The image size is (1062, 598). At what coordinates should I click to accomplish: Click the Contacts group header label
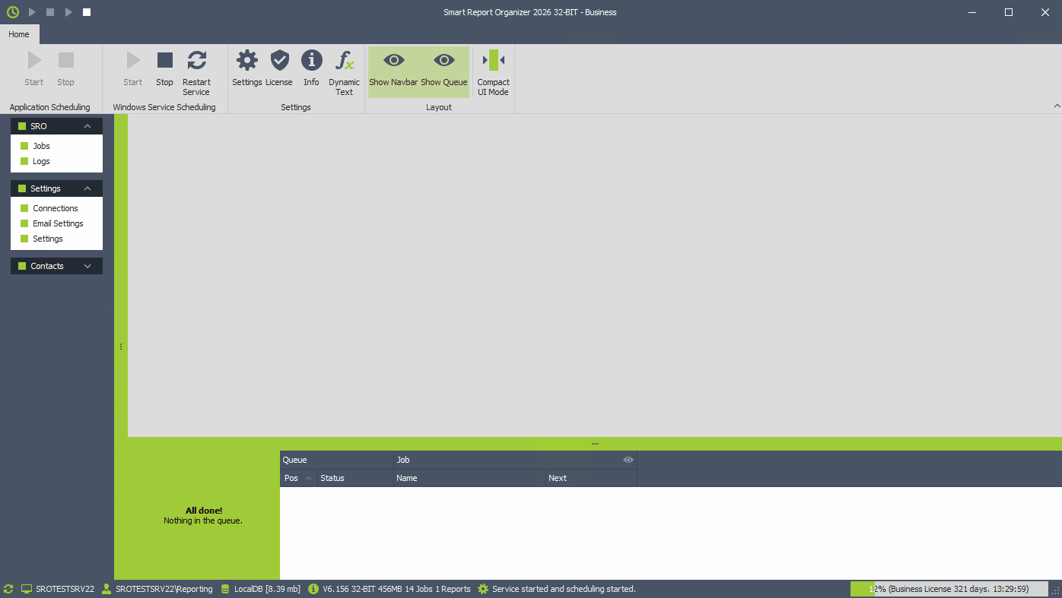pos(47,266)
